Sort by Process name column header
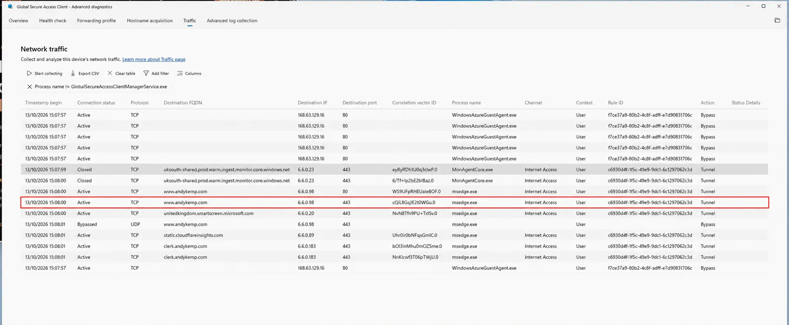 click(466, 103)
